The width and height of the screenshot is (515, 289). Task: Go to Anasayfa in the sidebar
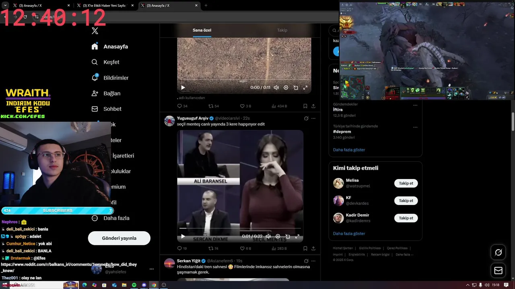[110, 47]
